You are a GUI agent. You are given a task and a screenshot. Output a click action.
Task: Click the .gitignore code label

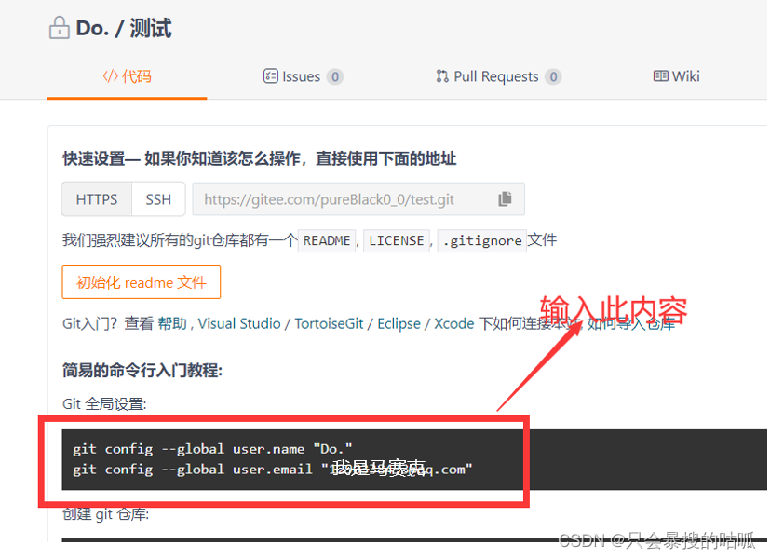coord(482,240)
